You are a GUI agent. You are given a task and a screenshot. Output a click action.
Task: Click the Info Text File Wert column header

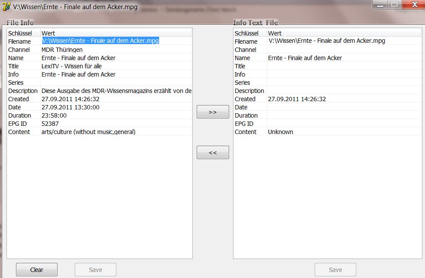pos(344,33)
